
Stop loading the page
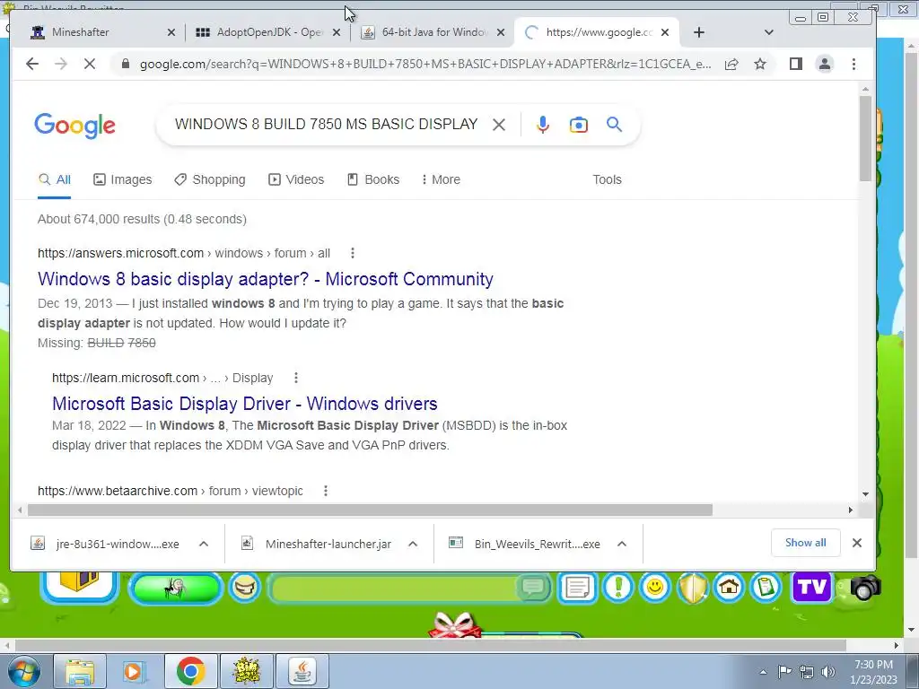coord(90,64)
